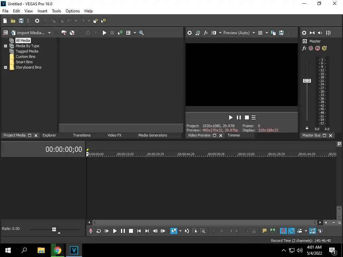
Task: Select Tagged Media in the tree
Action: (27, 51)
